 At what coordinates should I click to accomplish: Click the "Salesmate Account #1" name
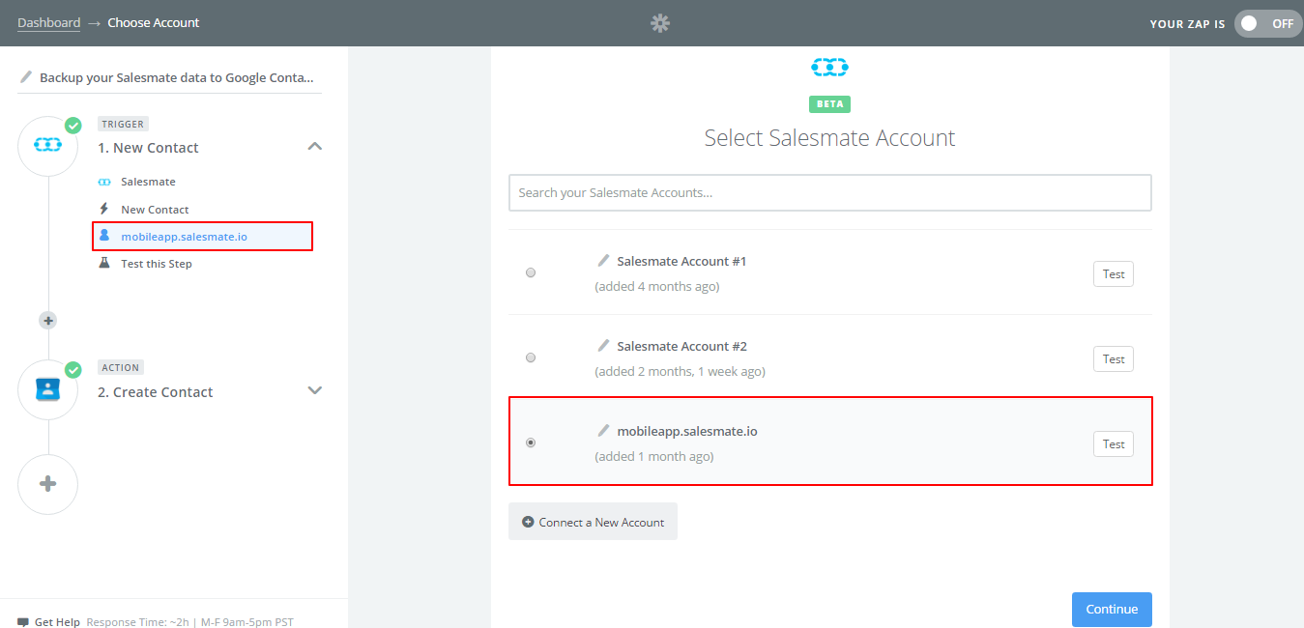click(681, 262)
